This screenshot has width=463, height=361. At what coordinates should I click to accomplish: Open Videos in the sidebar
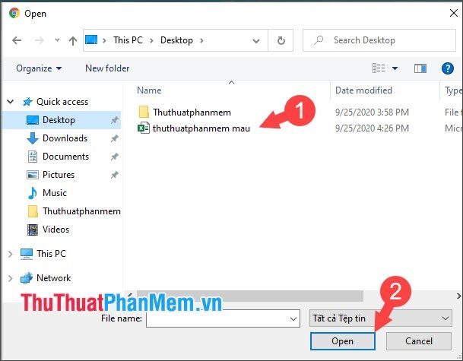click(55, 230)
